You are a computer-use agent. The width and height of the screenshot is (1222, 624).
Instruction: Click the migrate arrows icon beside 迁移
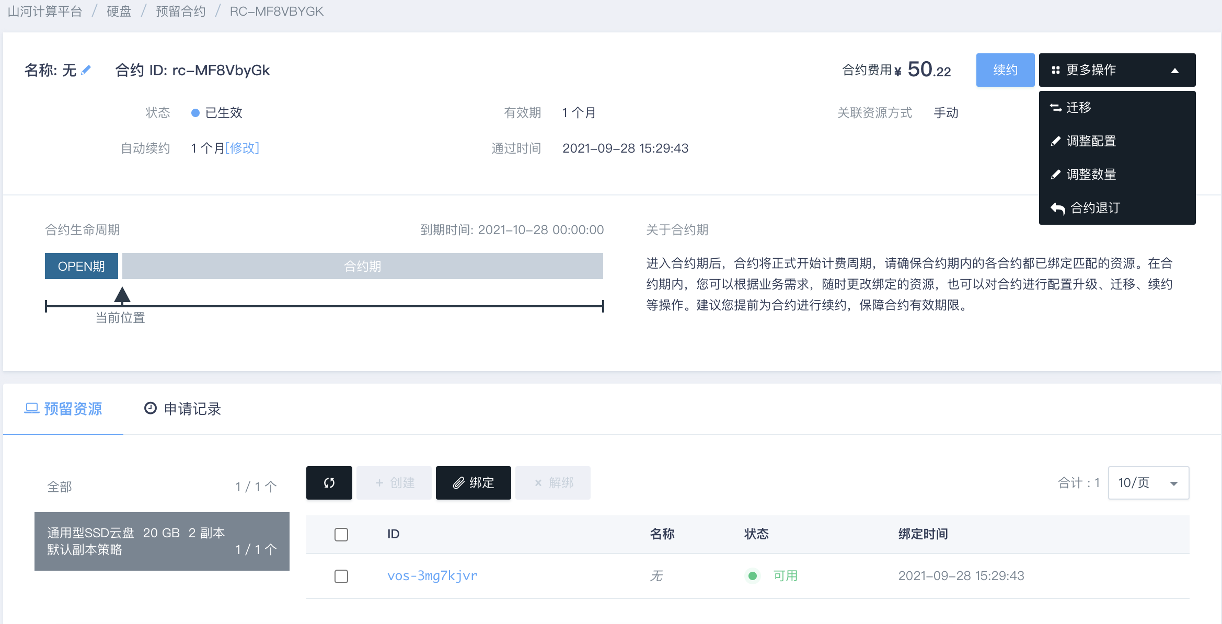[1056, 108]
